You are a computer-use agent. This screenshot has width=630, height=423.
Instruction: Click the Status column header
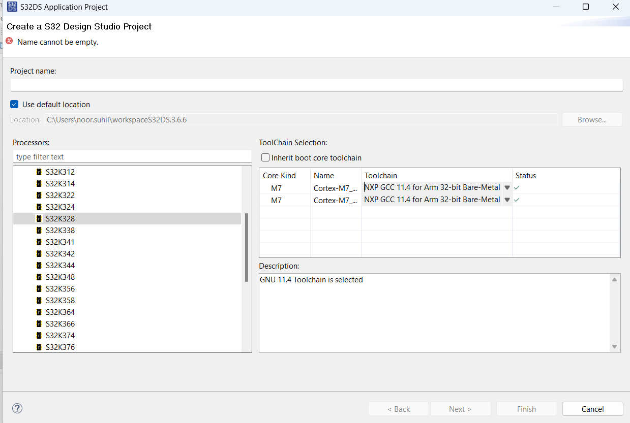pyautogui.click(x=565, y=176)
